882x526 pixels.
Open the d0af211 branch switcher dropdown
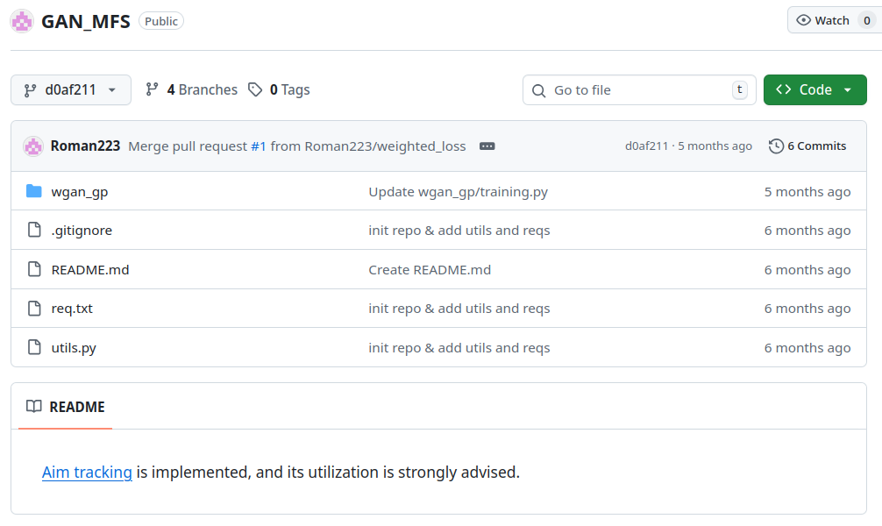click(71, 89)
